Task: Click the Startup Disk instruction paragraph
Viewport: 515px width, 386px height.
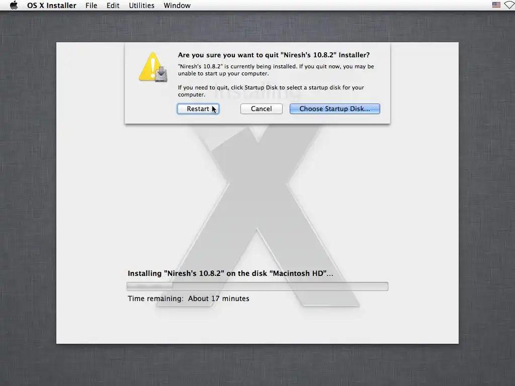Action: (x=271, y=91)
